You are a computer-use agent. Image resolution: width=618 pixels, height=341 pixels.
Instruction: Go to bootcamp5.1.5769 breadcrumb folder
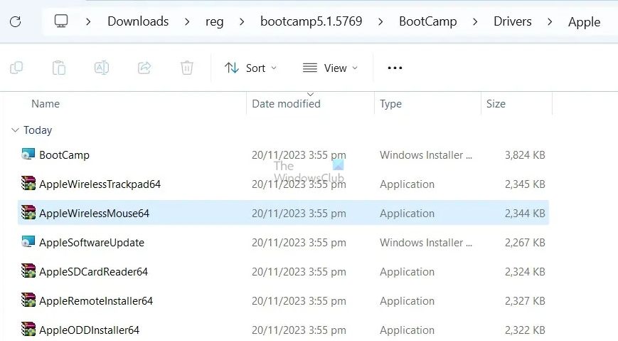tap(311, 21)
